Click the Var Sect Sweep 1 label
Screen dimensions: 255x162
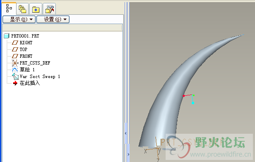(40, 76)
